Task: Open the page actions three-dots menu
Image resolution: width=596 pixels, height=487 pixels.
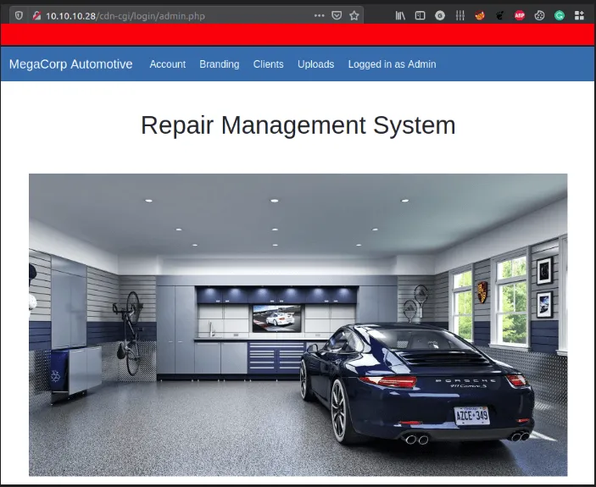Action: pyautogui.click(x=319, y=15)
